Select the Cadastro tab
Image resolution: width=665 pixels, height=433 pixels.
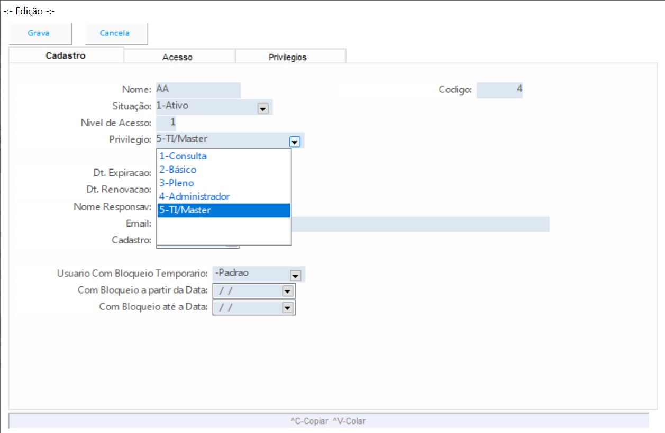66,56
